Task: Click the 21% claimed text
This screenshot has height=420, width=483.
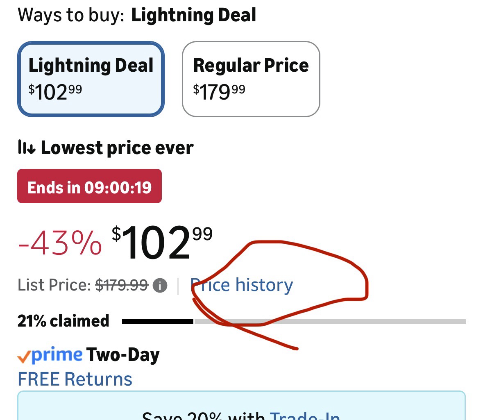Action: coord(63,321)
